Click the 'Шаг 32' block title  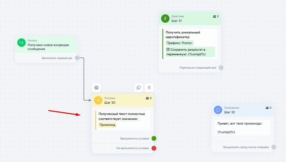[230, 112]
